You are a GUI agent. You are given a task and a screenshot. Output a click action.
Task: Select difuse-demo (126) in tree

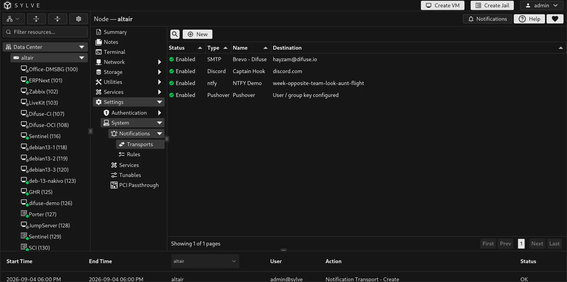50,203
